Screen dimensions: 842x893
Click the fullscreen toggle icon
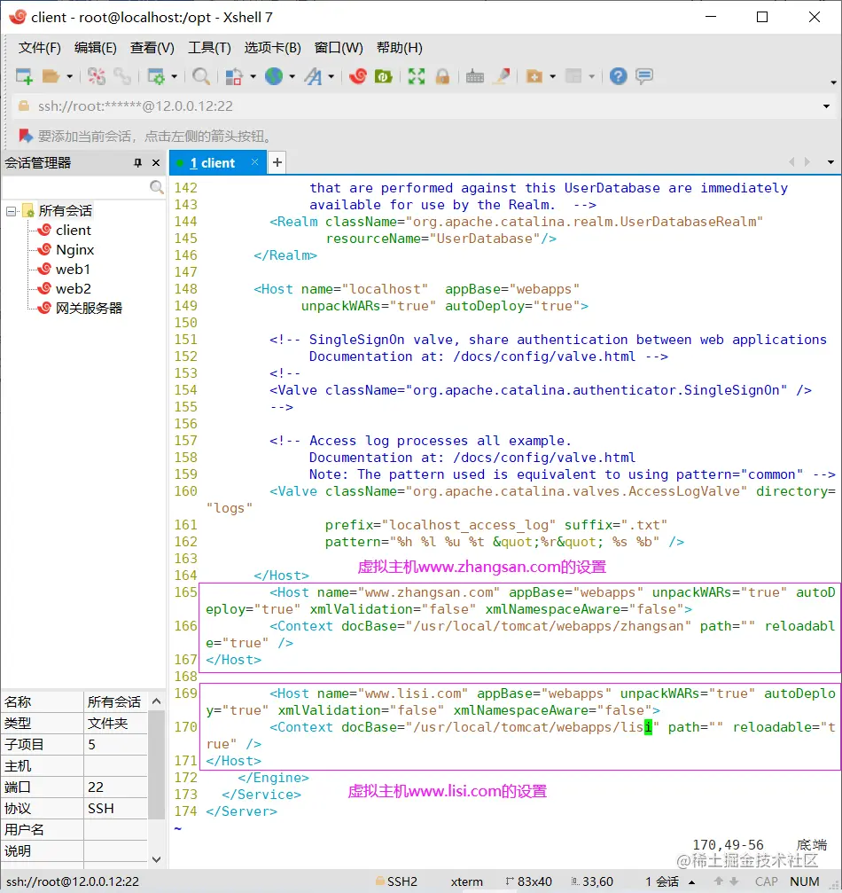pyautogui.click(x=416, y=76)
